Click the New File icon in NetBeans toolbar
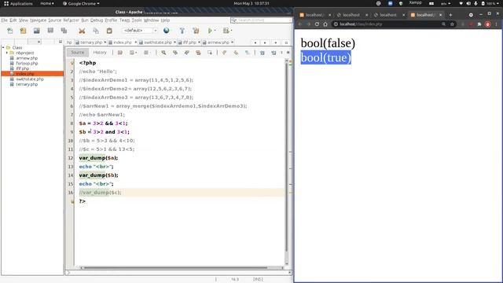503x283 pixels. click(10, 31)
